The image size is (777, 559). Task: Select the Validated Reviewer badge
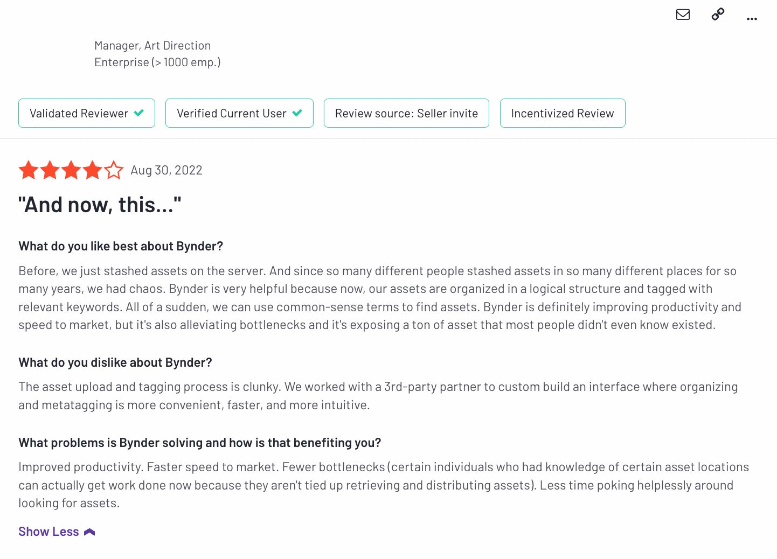coord(87,113)
